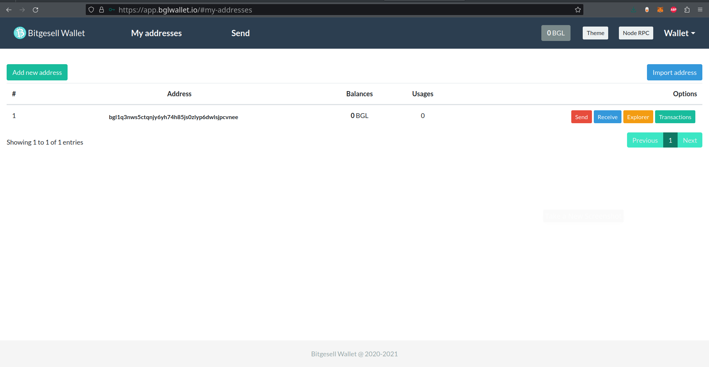The width and height of the screenshot is (709, 367).
Task: Open the Send nav tab
Action: click(x=240, y=33)
